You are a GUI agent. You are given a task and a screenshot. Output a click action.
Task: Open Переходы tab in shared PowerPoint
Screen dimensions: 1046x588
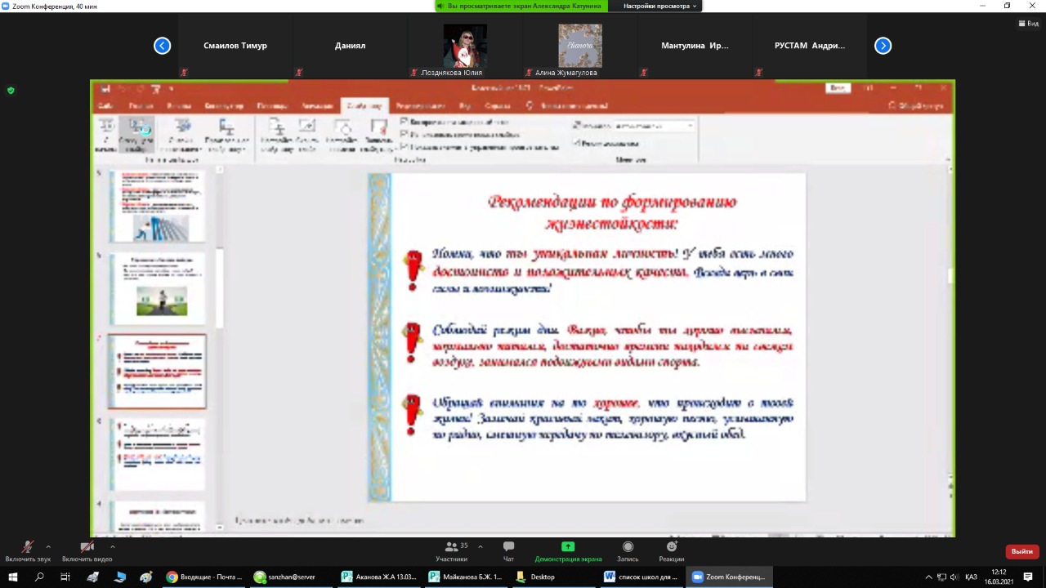coord(272,106)
